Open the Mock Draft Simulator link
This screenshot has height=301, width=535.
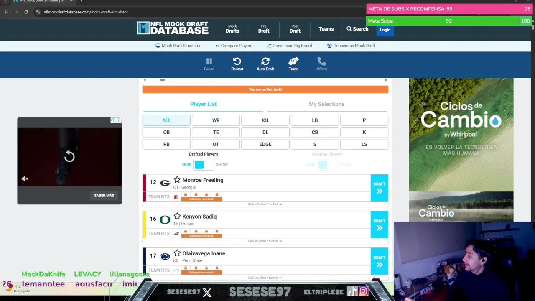pyautogui.click(x=178, y=46)
